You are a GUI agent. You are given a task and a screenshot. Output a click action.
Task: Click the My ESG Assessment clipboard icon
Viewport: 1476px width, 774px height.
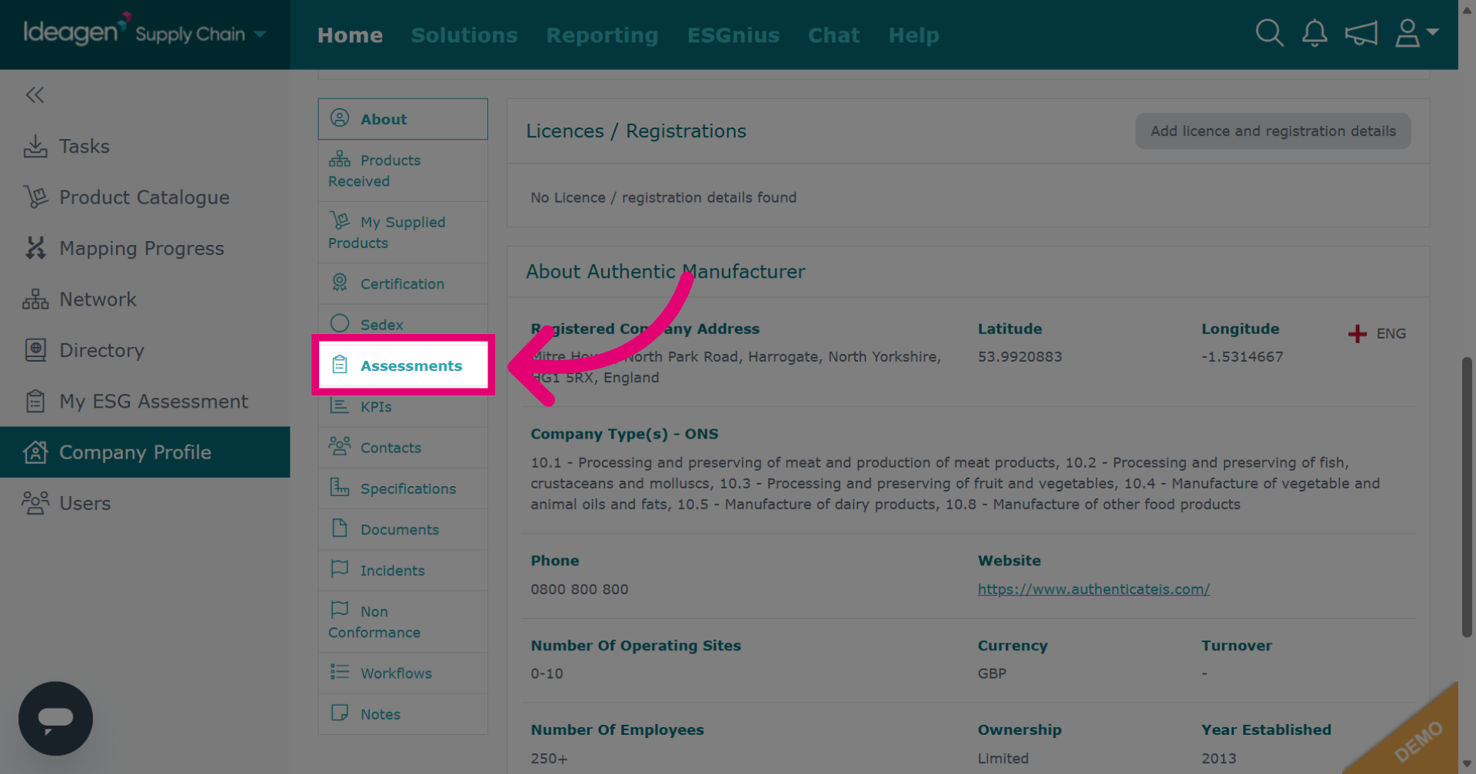click(x=35, y=401)
